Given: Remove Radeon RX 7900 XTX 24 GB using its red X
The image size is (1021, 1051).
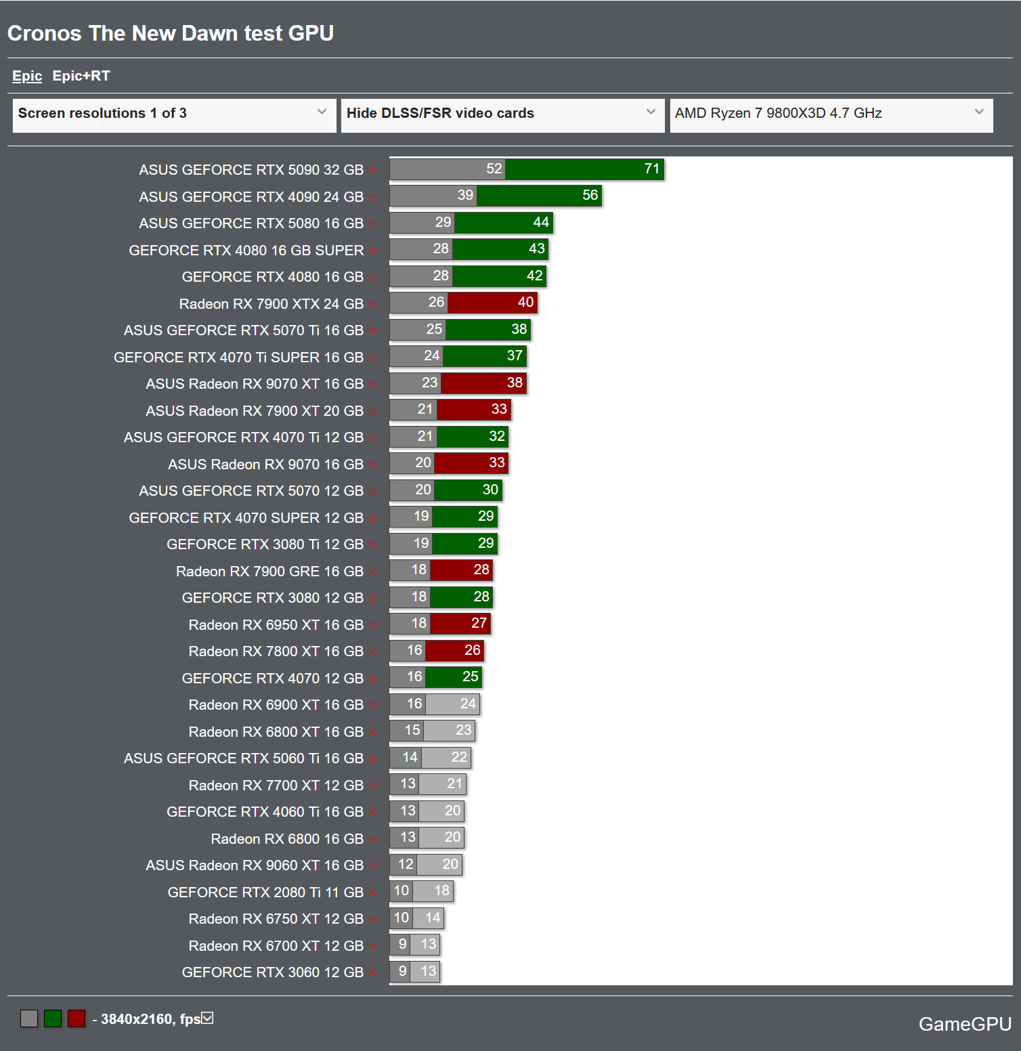Looking at the screenshot, I should 373,305.
